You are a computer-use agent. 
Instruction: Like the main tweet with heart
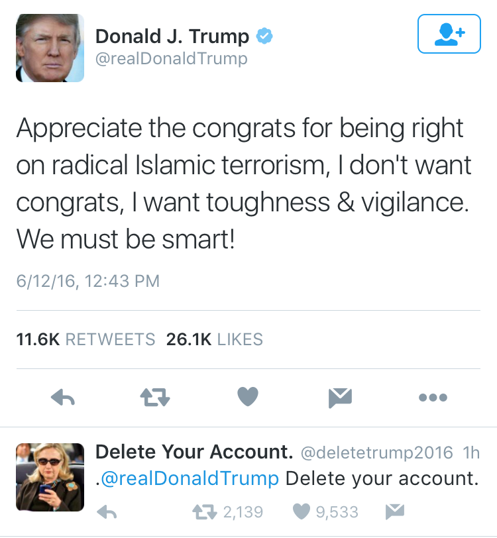coord(248,397)
